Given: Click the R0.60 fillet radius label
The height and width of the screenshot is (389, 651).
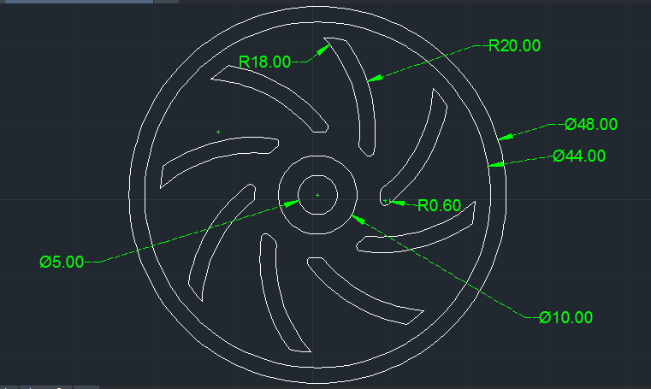Looking at the screenshot, I should pos(439,205).
